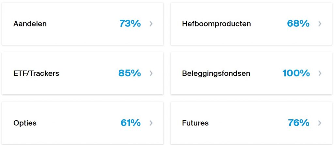Viewport: 334px width, 145px height.
Task: Click the 100% value for Beleggingsfondsen
Action: 296,73
